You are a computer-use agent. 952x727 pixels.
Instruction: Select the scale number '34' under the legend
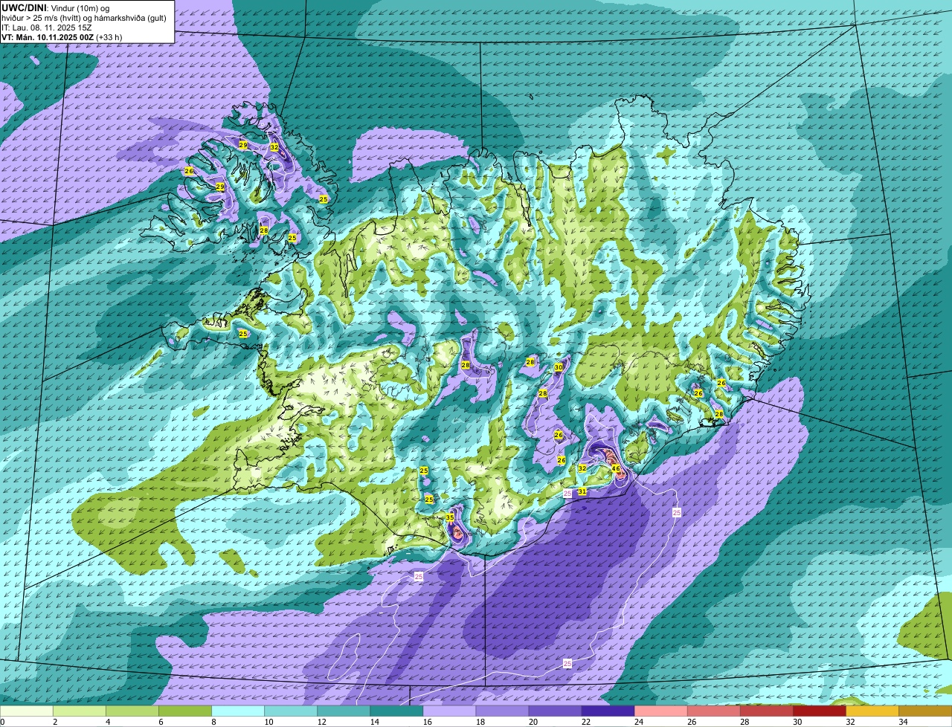click(903, 722)
